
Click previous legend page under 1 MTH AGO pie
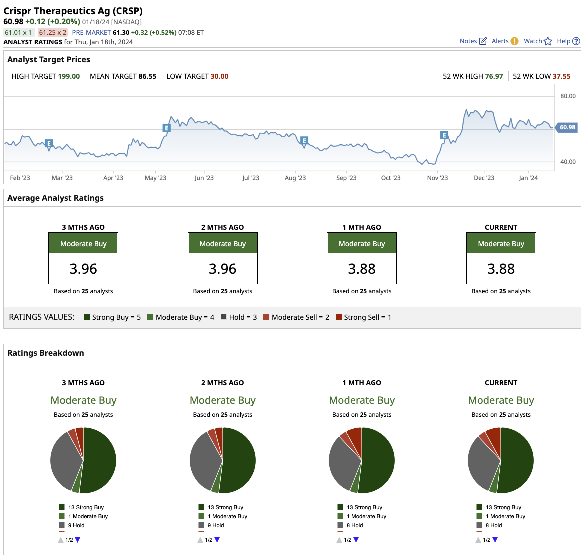point(339,540)
